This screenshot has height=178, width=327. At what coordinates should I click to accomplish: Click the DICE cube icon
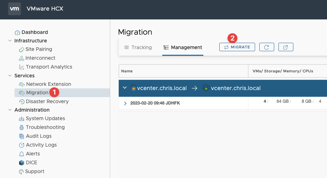point(22,162)
